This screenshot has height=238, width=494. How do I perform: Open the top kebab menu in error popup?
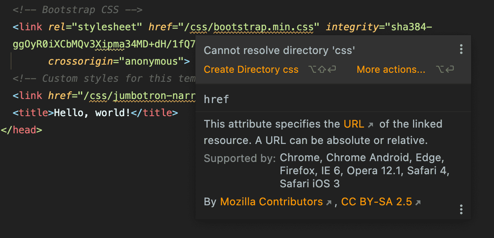pyautogui.click(x=461, y=50)
